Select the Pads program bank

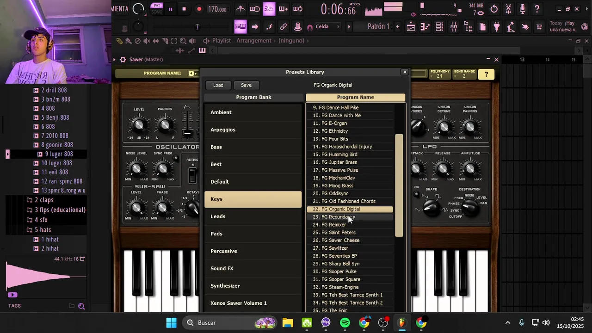pos(253,234)
